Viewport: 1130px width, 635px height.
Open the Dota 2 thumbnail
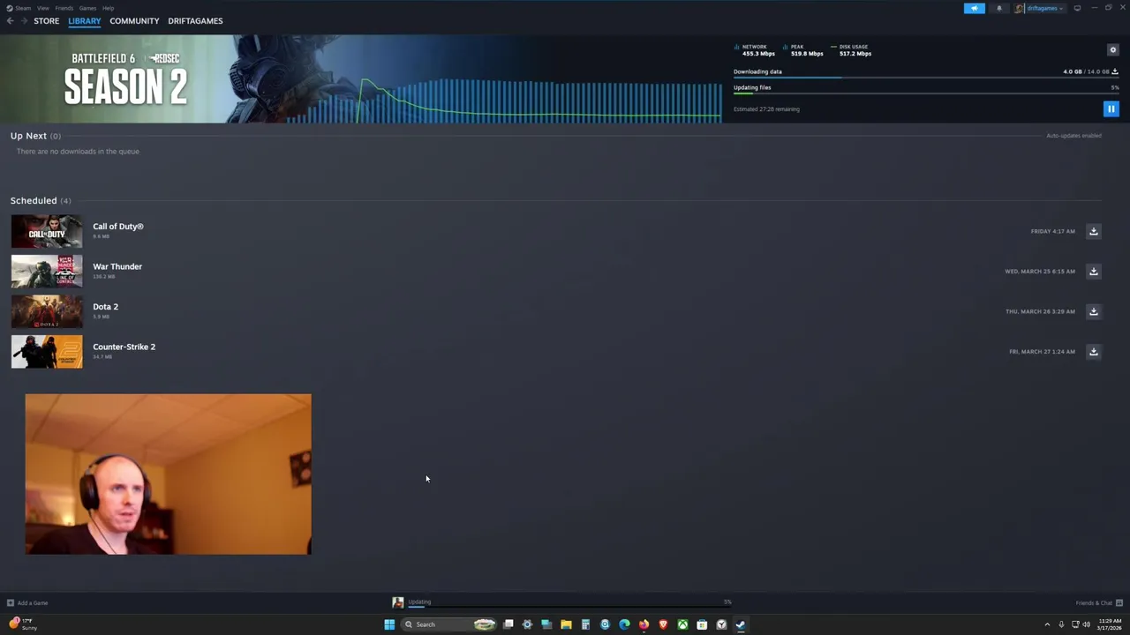(47, 311)
